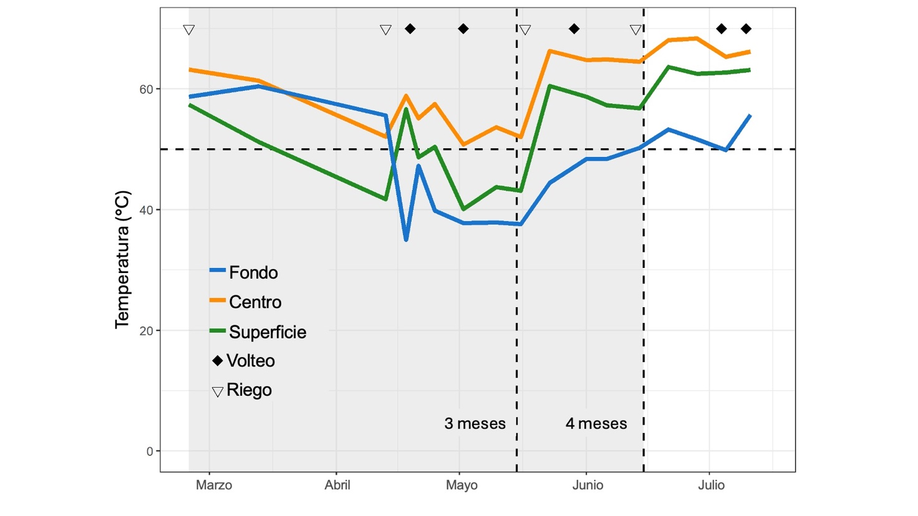Click the orange Centro legend line swatch
This screenshot has width=918, height=516.
coord(218,300)
